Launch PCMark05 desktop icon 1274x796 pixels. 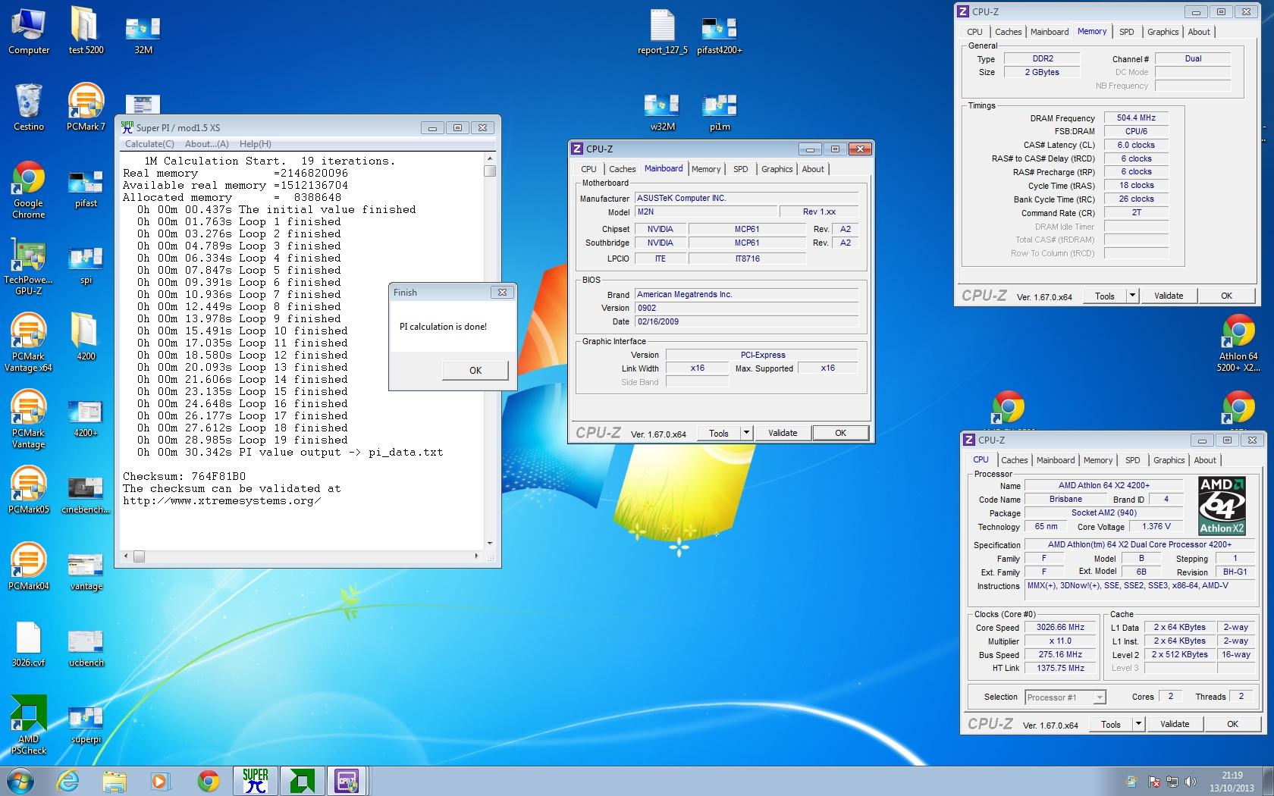(x=29, y=490)
